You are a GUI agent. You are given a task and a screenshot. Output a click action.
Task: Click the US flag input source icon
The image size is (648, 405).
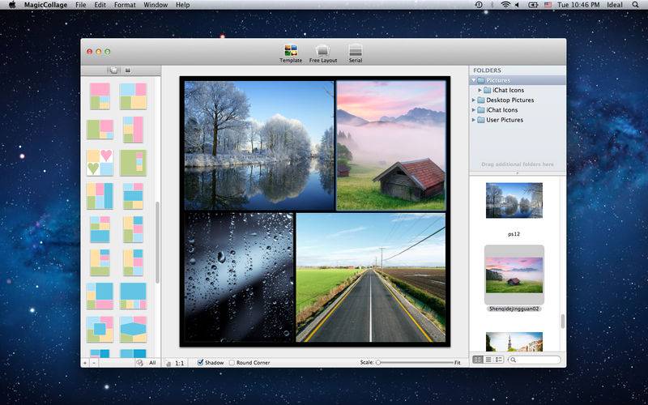tap(548, 5)
